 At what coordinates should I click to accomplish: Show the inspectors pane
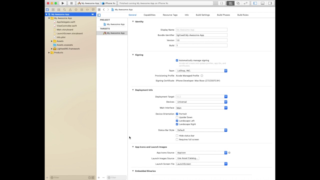[270, 3]
